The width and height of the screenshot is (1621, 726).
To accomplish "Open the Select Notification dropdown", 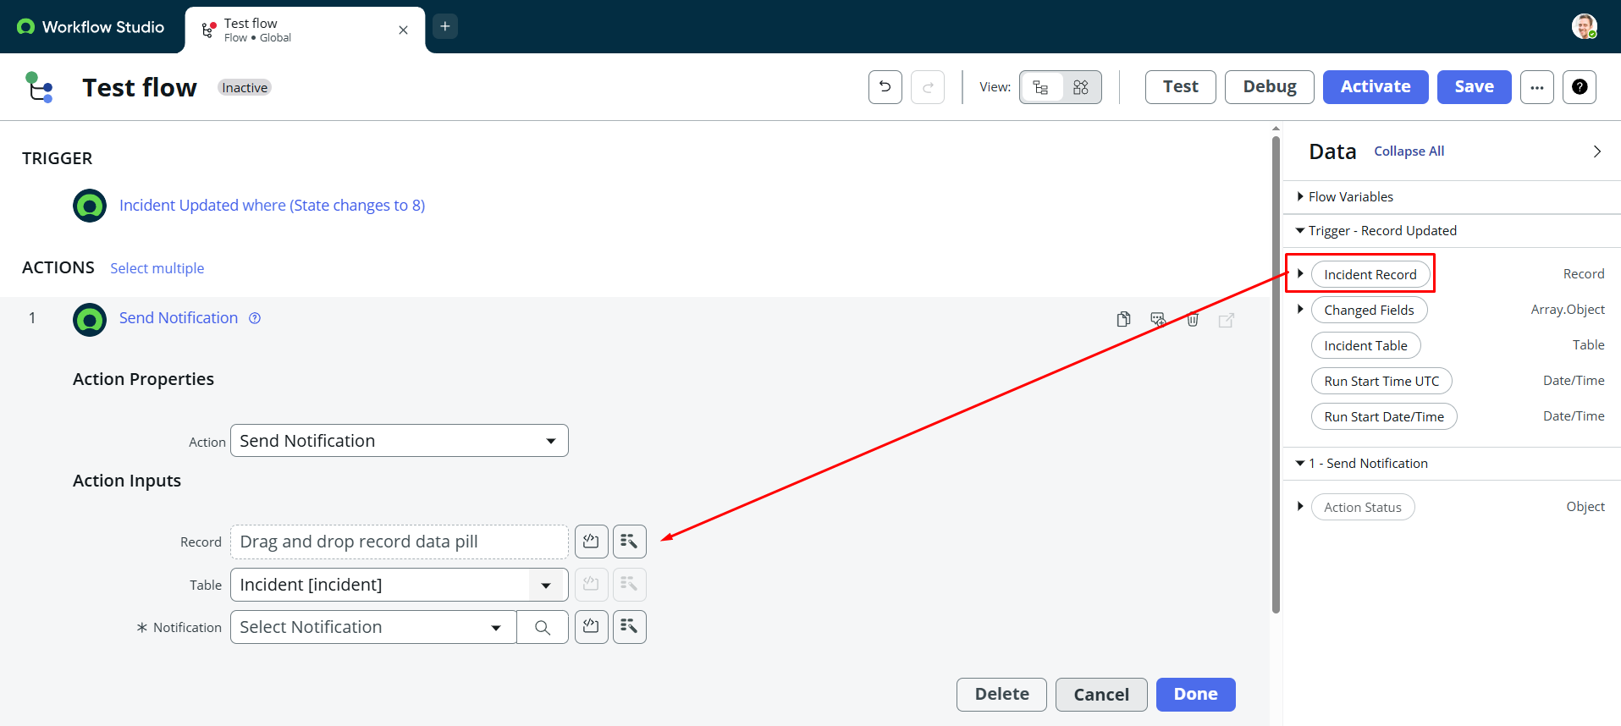I will pyautogui.click(x=373, y=627).
